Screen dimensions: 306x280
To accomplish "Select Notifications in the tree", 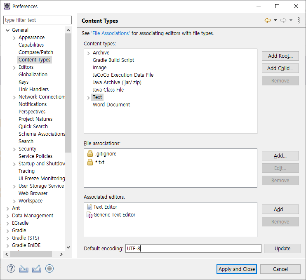I will [33, 104].
